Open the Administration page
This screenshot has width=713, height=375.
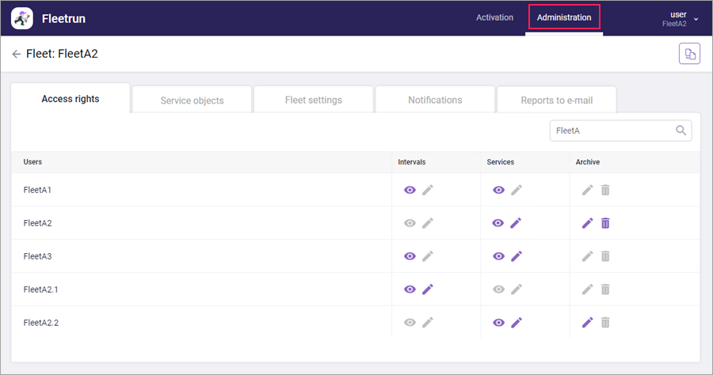coord(564,17)
